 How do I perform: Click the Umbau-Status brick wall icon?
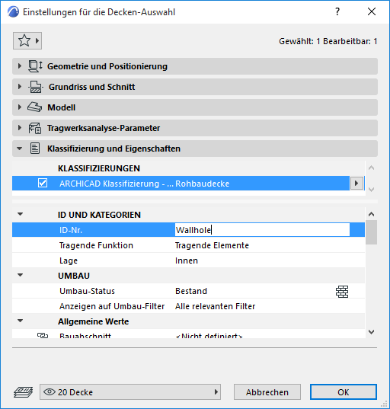point(342,292)
